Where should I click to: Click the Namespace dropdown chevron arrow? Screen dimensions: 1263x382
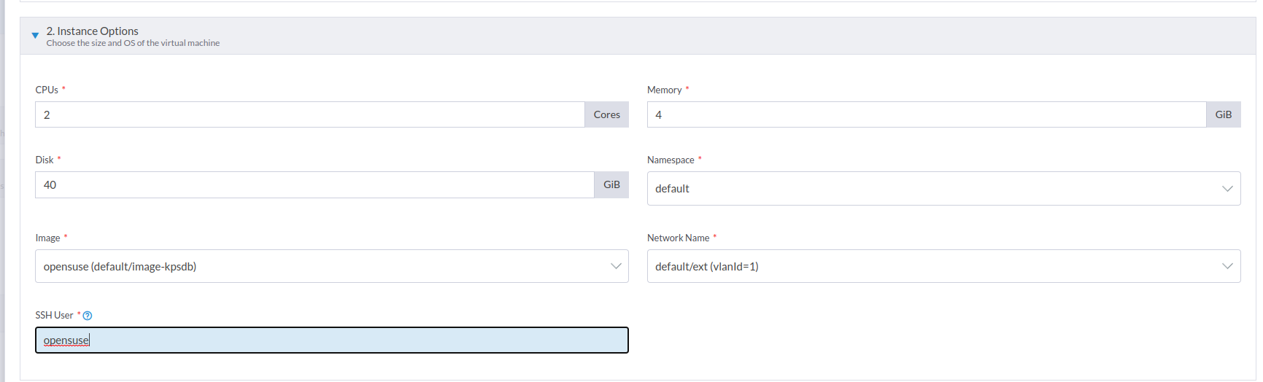pyautogui.click(x=1227, y=189)
